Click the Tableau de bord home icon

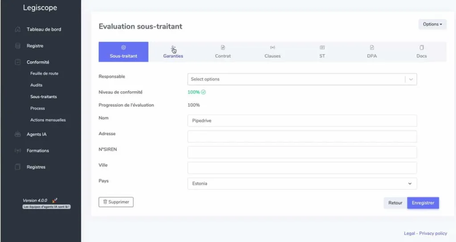pos(18,29)
